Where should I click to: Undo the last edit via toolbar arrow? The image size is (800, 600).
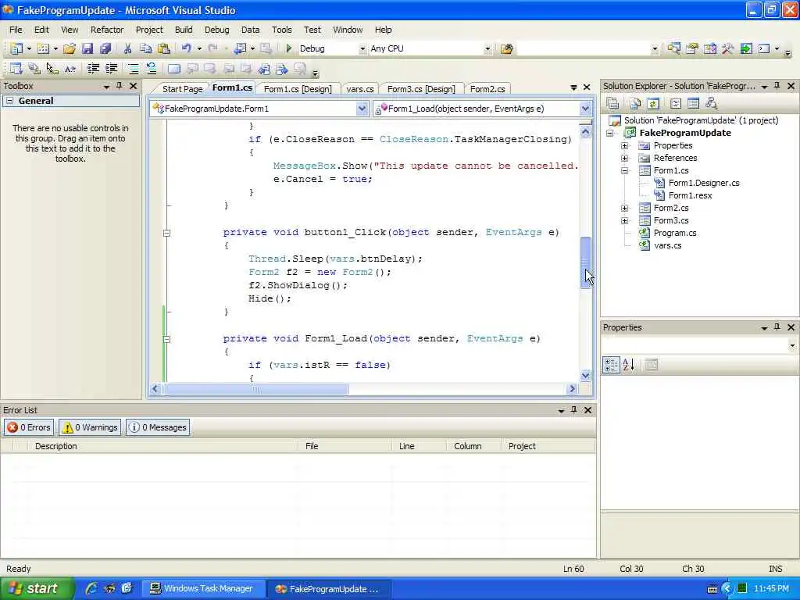[x=186, y=48]
